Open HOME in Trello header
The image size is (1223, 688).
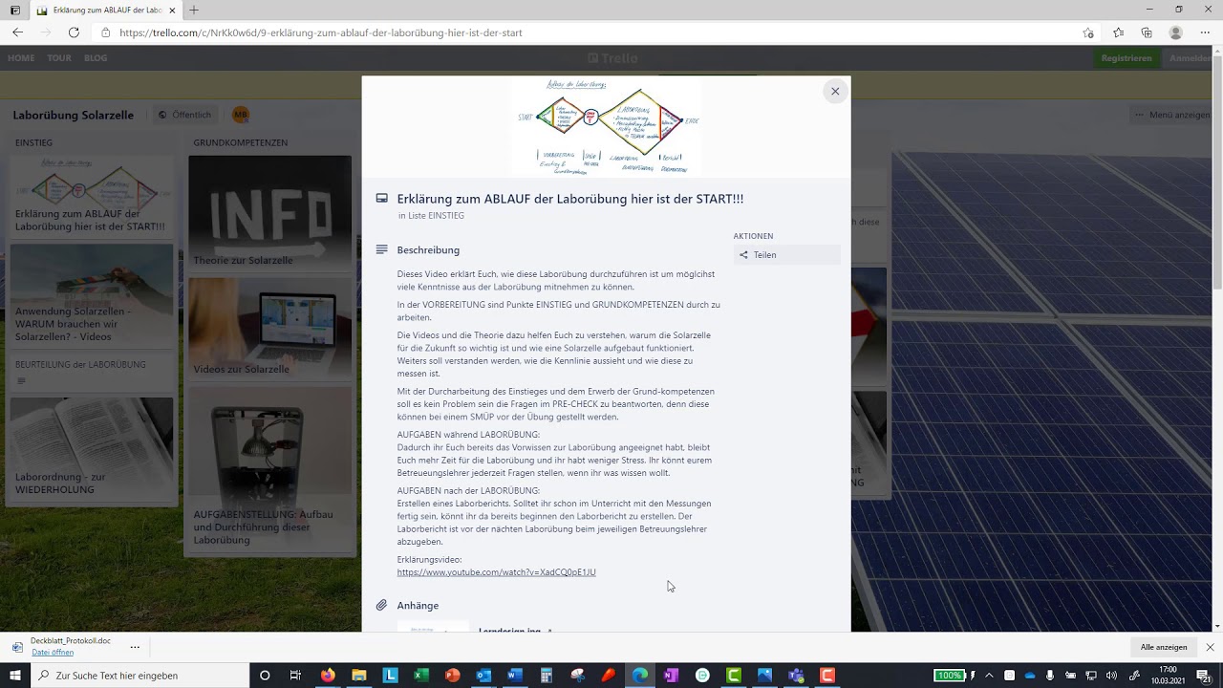[21, 58]
